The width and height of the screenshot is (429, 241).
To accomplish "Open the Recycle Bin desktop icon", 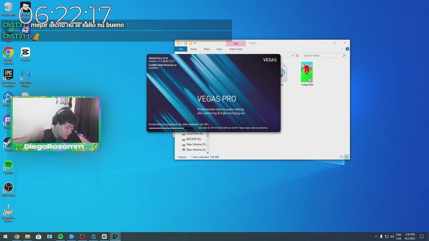I will tap(8, 9).
